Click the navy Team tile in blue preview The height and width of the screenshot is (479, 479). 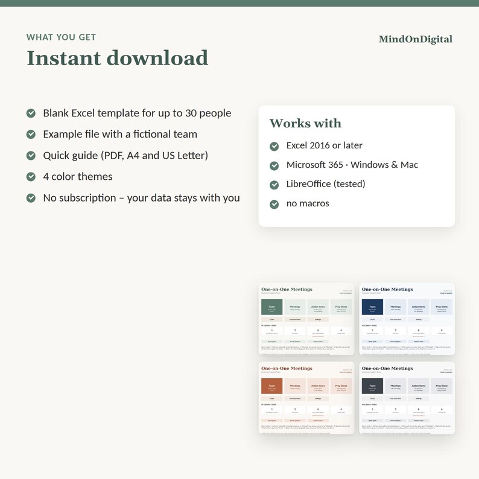pyautogui.click(x=372, y=307)
